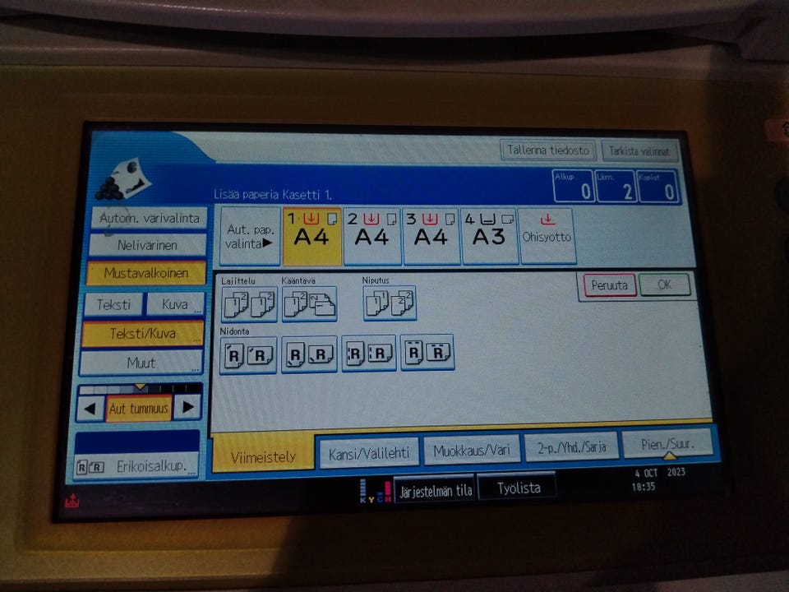Increase density with right arrow

point(187,407)
